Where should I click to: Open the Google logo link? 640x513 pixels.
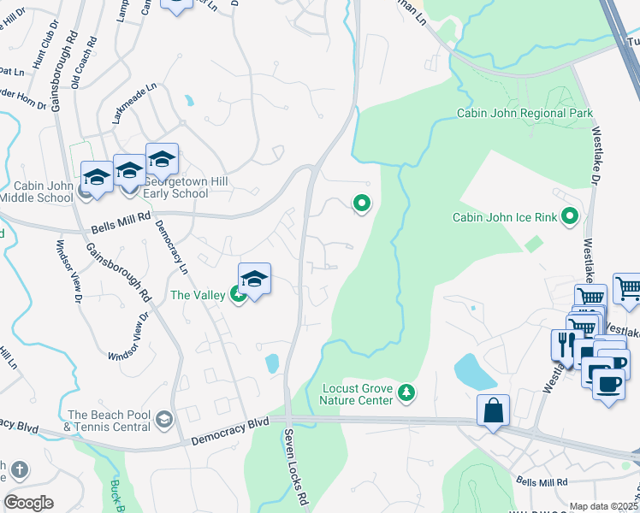point(28,503)
